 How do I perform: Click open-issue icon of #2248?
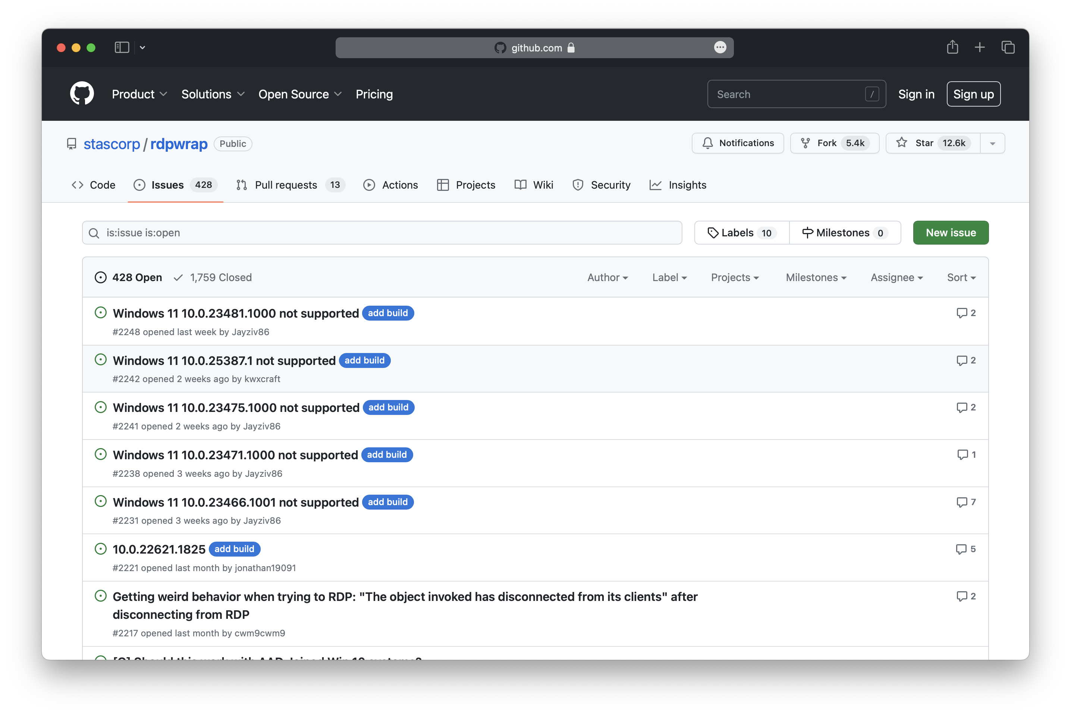click(x=100, y=313)
